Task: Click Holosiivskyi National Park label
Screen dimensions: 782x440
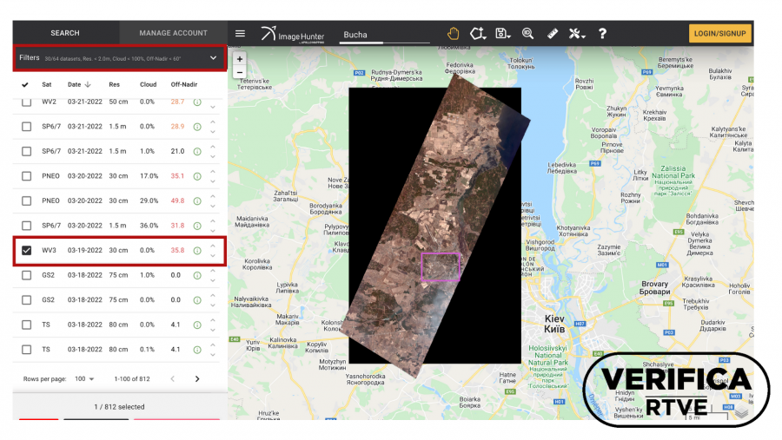Action: (x=548, y=366)
